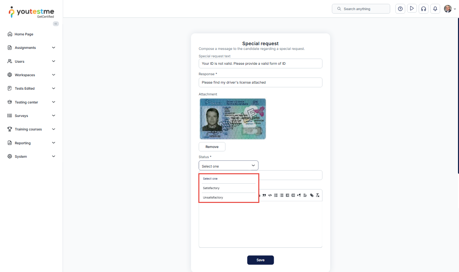Choose Satisfactory from the Status list
This screenshot has height=272, width=459.
click(211, 188)
